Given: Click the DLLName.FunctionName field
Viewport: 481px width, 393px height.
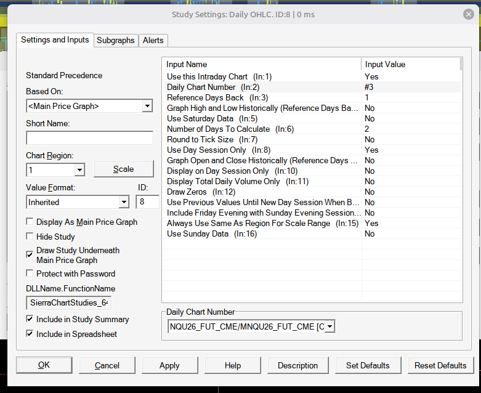Looking at the screenshot, I should tap(69, 303).
